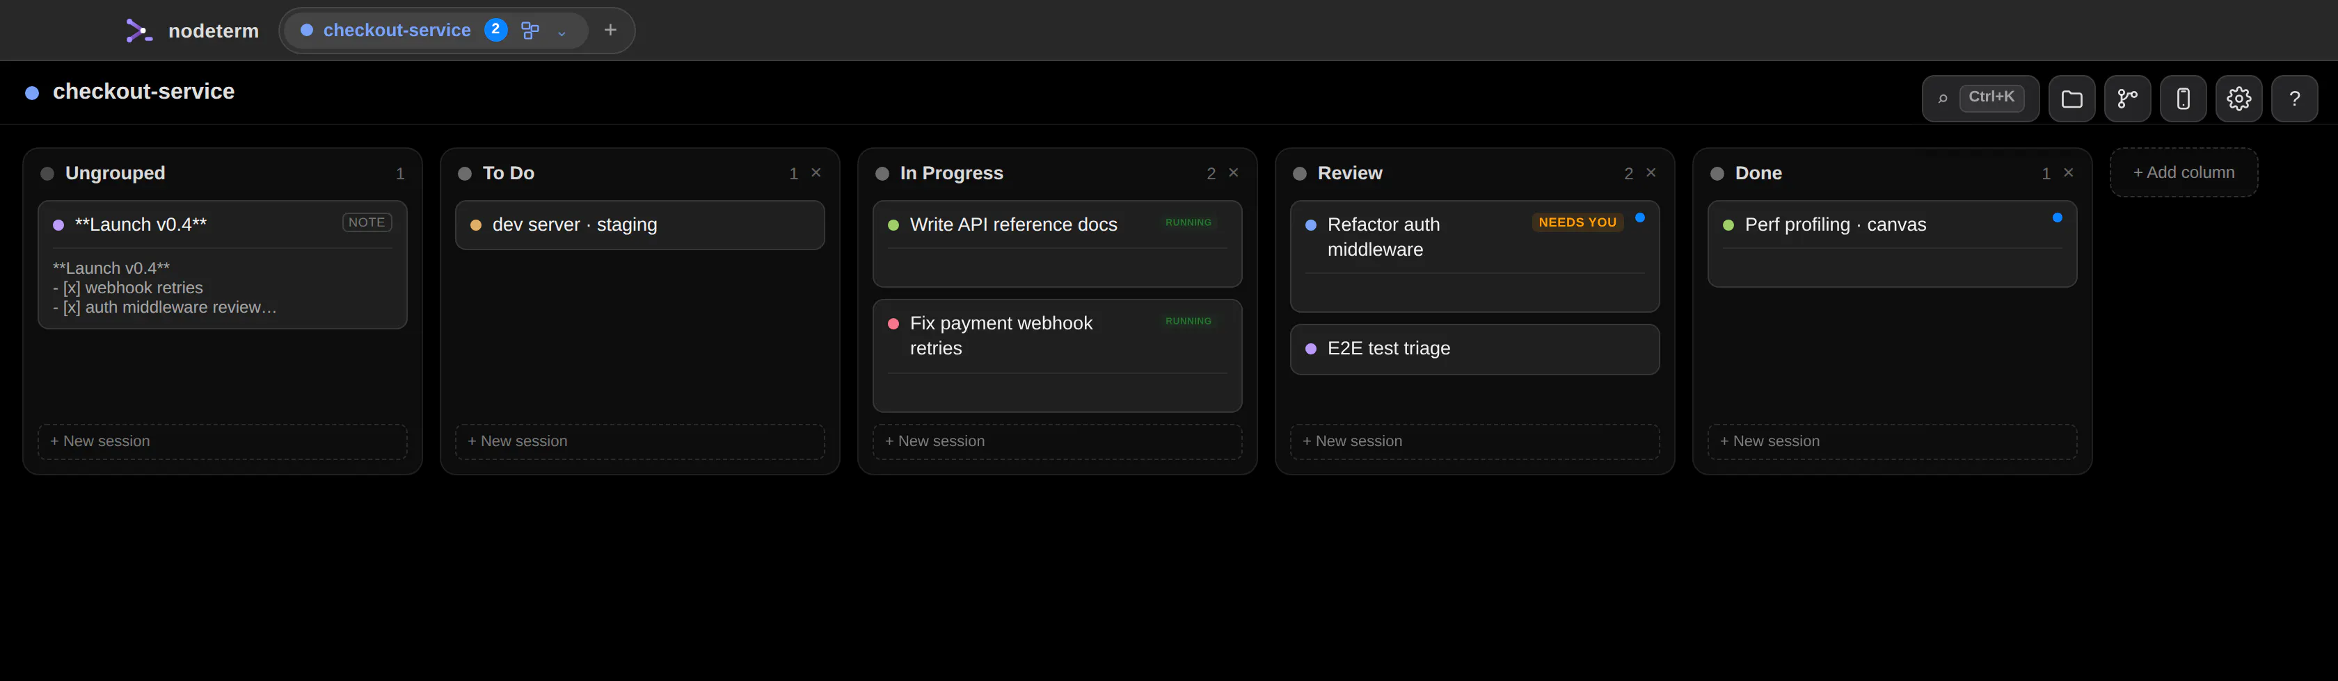Click the Ungrouped column color dot
This screenshot has height=681, width=2338.
(47, 173)
